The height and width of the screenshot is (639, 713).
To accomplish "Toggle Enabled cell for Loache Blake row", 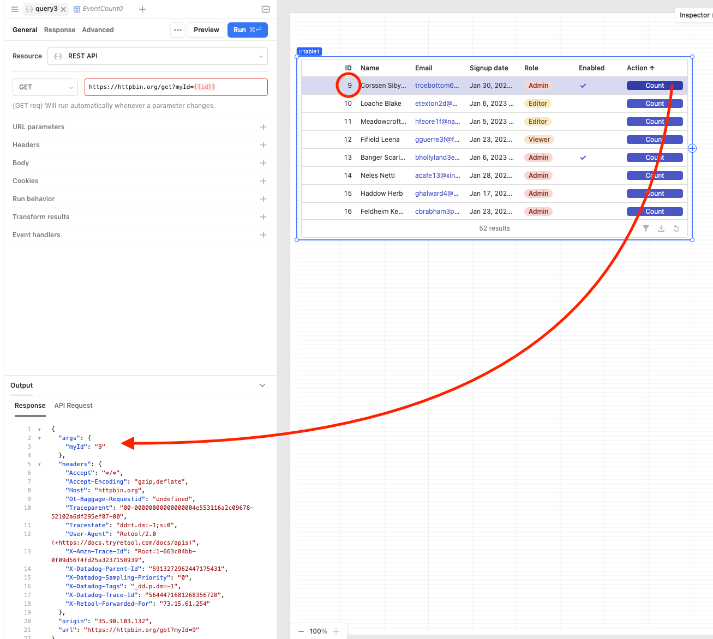I will coord(583,104).
